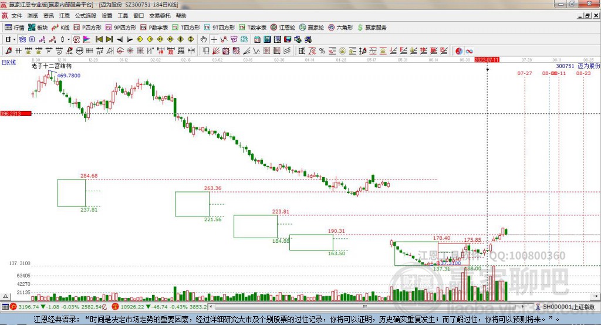601x325 pixels.
Task: Open the 赢家轮 wheel tool
Action: [312, 28]
